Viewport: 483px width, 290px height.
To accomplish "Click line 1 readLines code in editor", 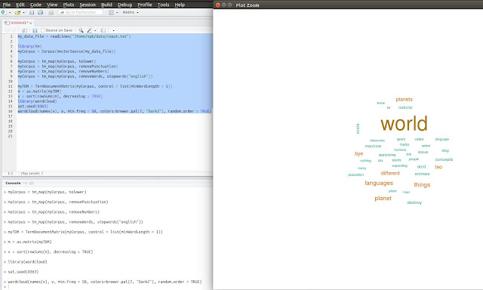I will 74,36.
